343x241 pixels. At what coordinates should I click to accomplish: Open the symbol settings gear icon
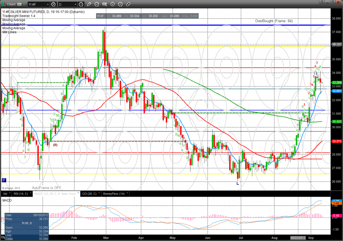(53, 4)
